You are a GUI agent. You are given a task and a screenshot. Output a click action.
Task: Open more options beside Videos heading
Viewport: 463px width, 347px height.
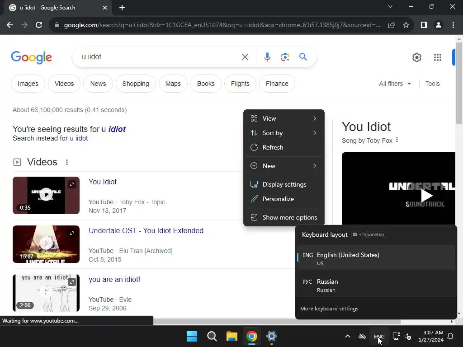(67, 162)
